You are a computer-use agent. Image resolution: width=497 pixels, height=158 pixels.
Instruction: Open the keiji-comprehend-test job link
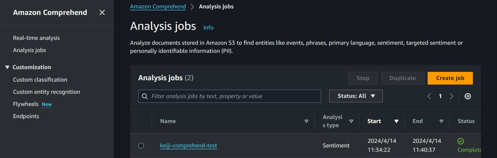click(x=189, y=146)
